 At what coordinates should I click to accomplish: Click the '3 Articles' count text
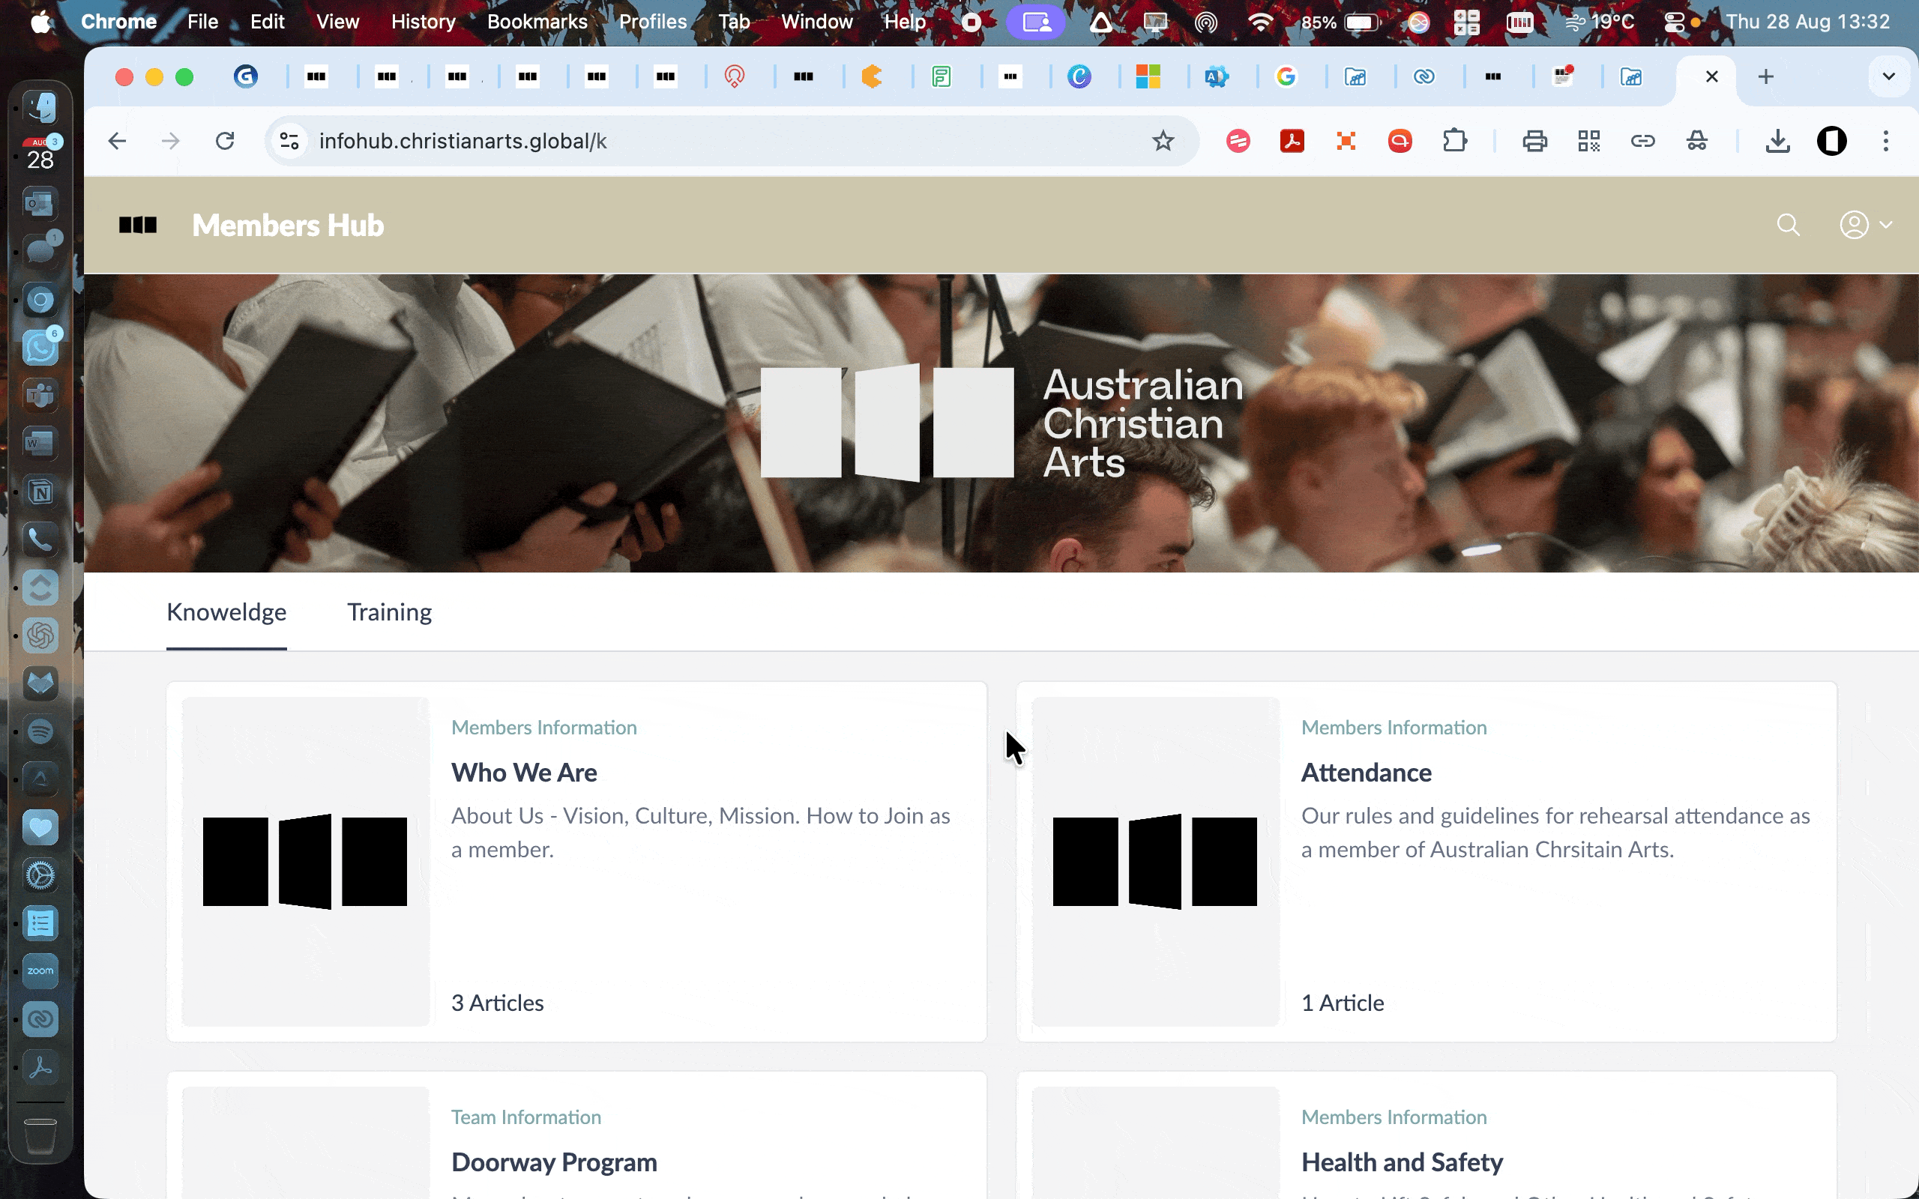point(497,1003)
